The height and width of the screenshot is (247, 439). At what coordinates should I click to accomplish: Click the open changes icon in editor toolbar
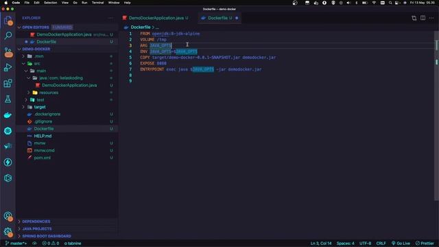tap(414, 19)
